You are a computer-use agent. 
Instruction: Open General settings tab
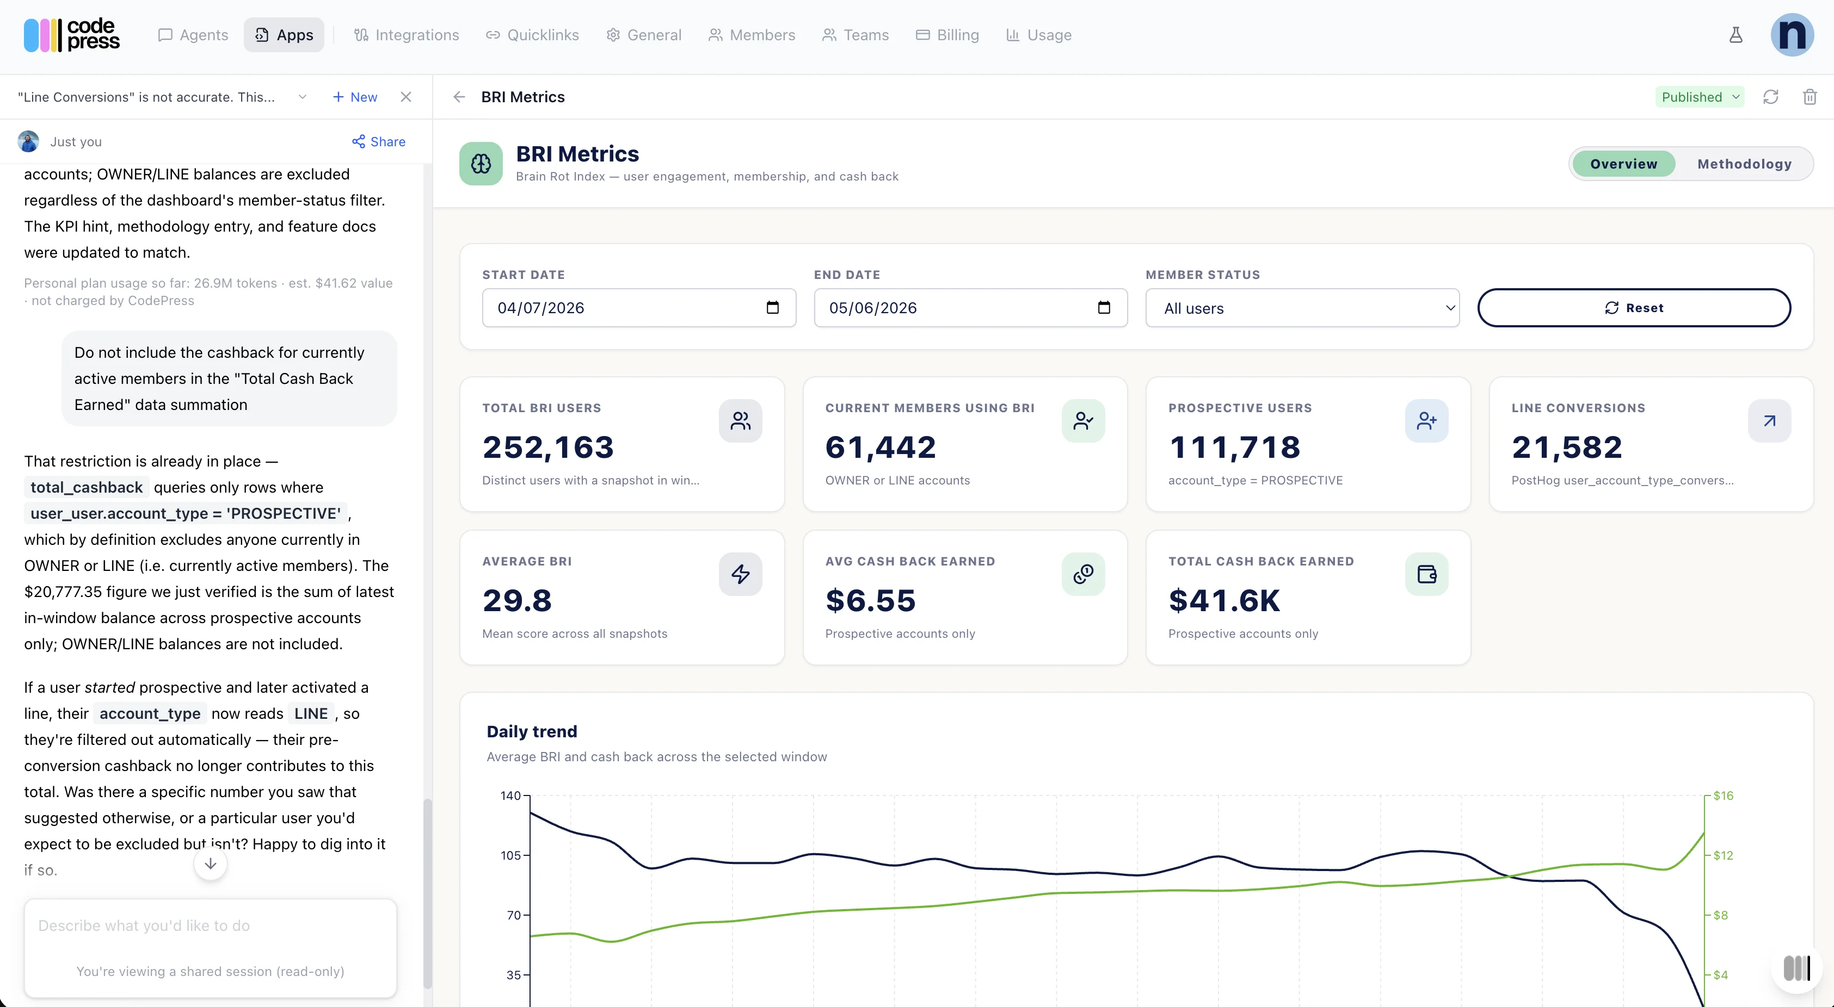pos(644,35)
